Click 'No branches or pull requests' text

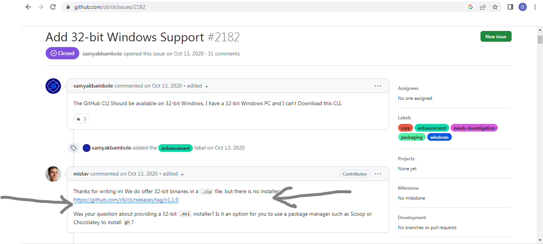(x=427, y=228)
